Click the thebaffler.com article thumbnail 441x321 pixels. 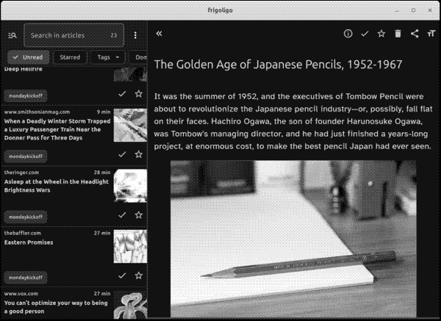tap(130, 247)
